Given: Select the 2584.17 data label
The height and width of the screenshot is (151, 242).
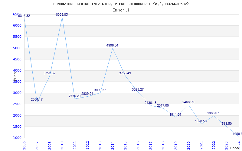Looking at the screenshot, I should (37, 100).
